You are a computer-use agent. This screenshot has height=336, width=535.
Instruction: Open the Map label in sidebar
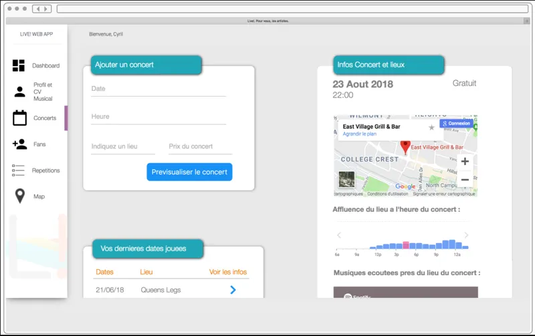coord(39,196)
